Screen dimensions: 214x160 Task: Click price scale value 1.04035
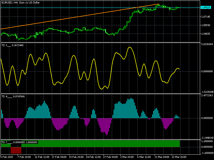point(206,34)
